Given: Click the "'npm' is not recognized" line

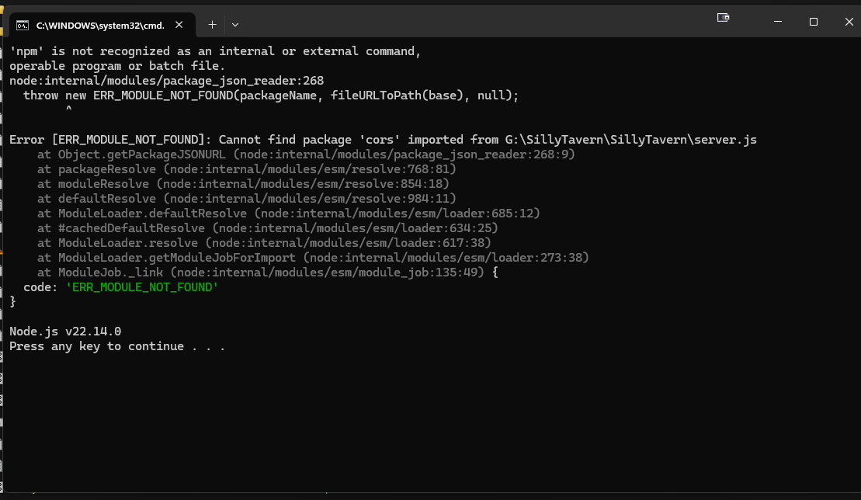Looking at the screenshot, I should click(215, 51).
